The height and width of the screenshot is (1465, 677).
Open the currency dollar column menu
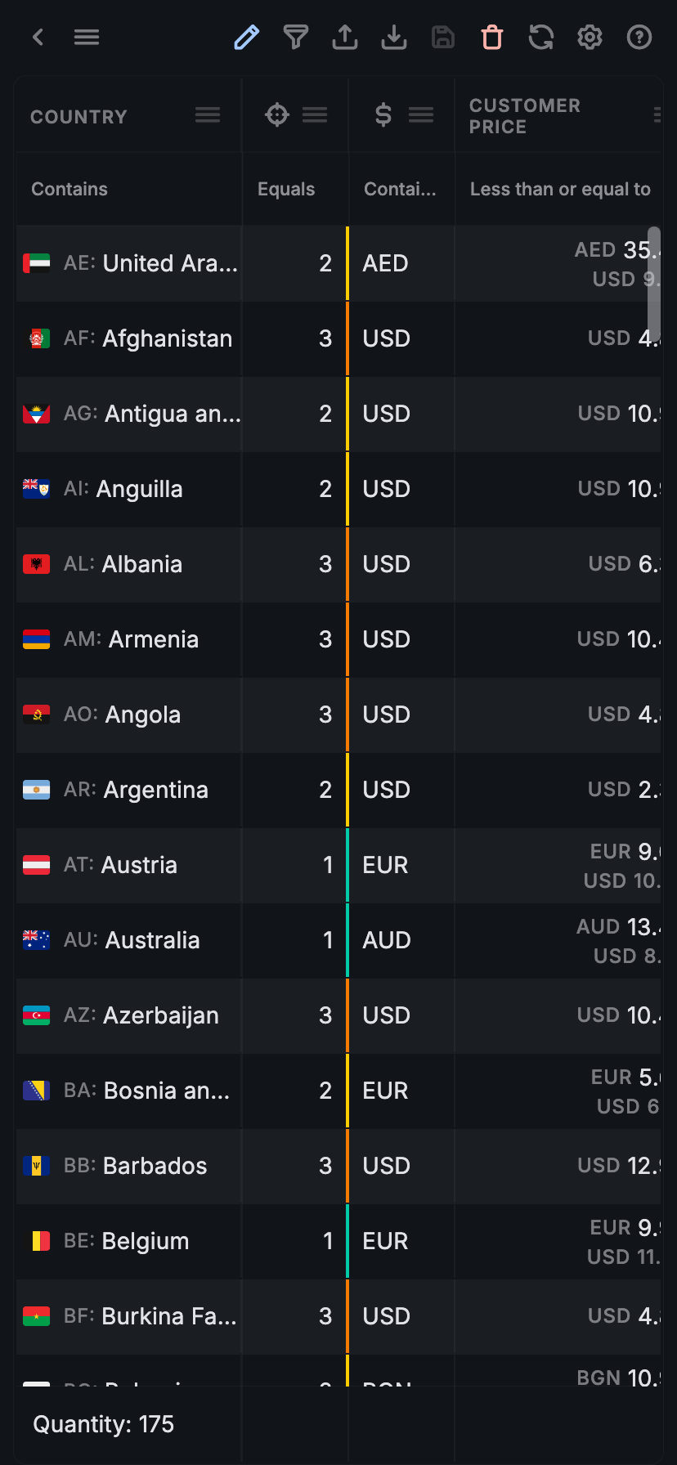(x=421, y=115)
